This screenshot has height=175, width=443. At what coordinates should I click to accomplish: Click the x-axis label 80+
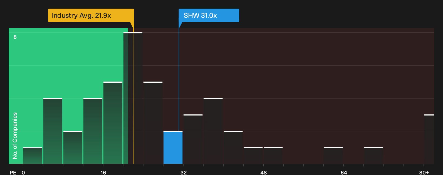click(x=424, y=172)
